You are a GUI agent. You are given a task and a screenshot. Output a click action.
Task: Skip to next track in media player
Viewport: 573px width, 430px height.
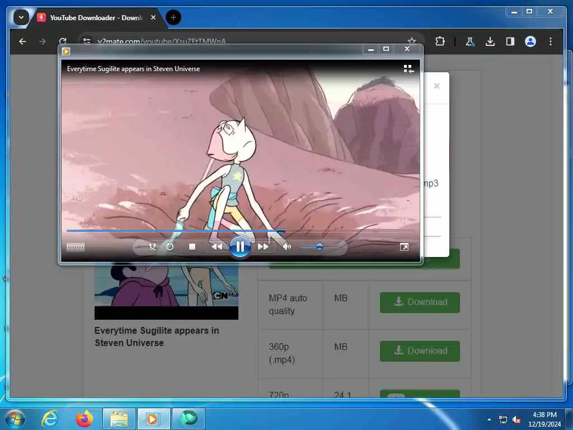tap(263, 247)
